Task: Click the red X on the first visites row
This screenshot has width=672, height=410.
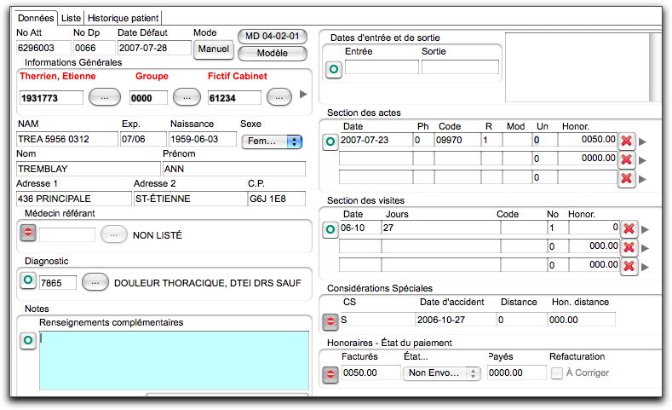Action: pyautogui.click(x=629, y=228)
